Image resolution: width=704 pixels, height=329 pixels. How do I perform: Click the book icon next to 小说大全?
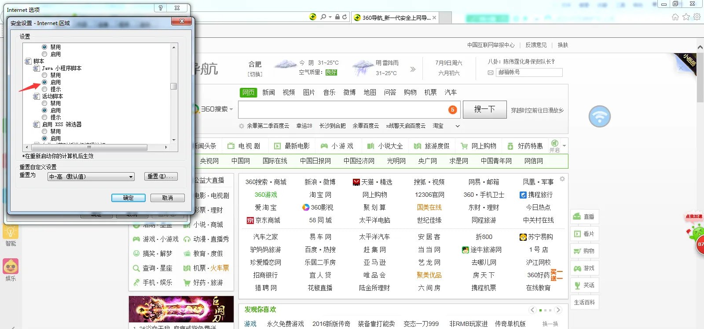(370, 146)
